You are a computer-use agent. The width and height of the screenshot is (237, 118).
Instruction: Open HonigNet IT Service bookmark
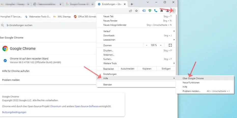11,17
